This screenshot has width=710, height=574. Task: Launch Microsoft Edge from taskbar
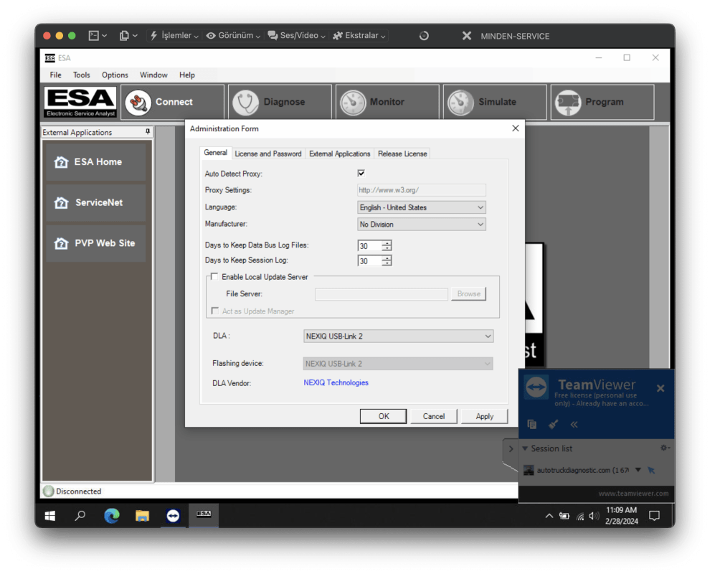click(111, 516)
